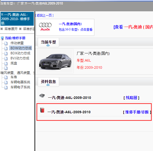Open BDX动力总成 tree item

click(x=20, y=53)
